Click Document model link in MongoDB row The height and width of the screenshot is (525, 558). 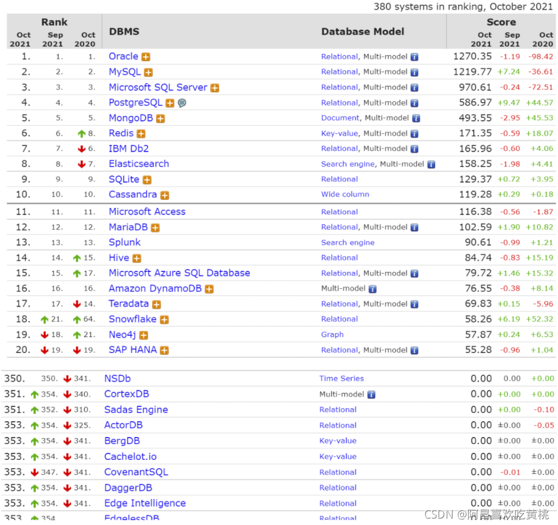point(340,118)
